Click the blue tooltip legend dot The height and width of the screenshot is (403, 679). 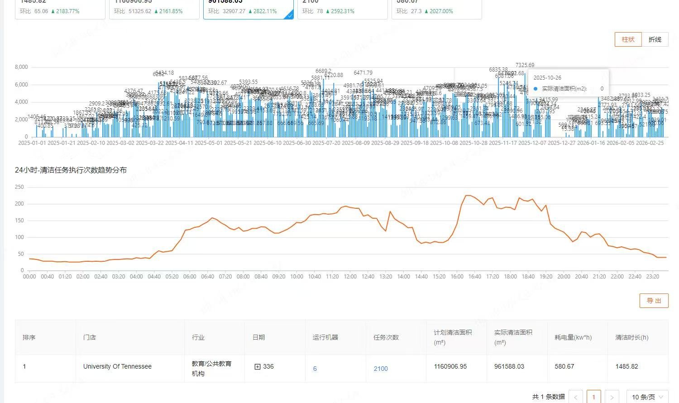pos(536,89)
